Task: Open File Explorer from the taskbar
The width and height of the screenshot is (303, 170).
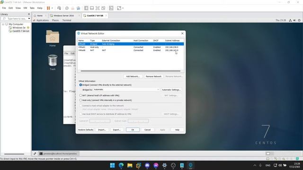Action: (x=130, y=165)
